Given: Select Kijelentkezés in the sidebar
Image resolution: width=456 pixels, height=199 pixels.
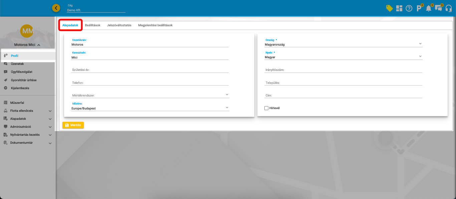Looking at the screenshot, I should 20,88.
